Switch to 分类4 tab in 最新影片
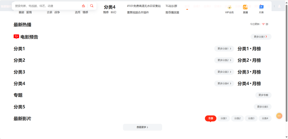The width and height of the screenshot is (288, 139). point(265,118)
